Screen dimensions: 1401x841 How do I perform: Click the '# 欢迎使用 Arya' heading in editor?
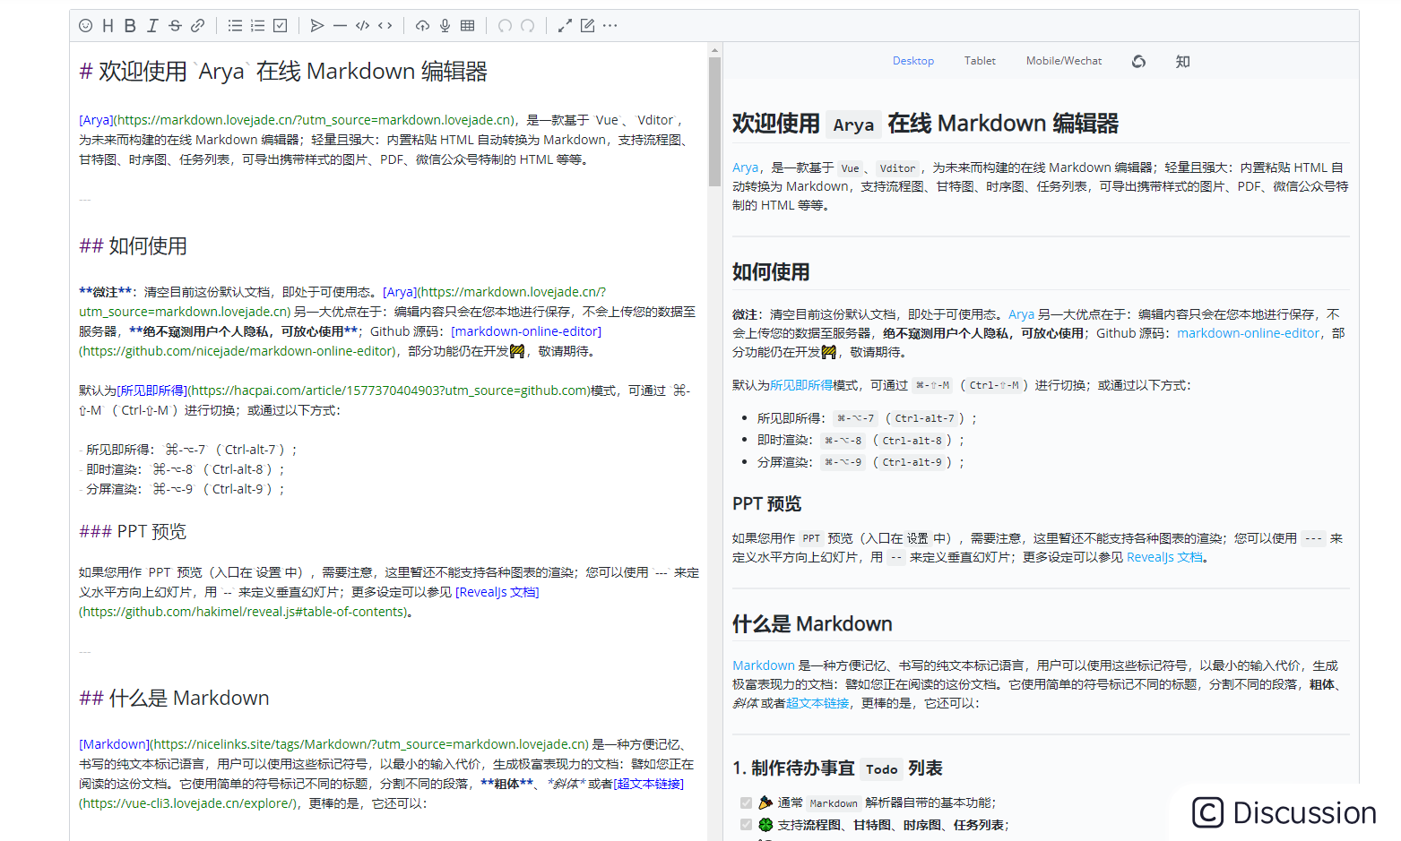pos(283,72)
